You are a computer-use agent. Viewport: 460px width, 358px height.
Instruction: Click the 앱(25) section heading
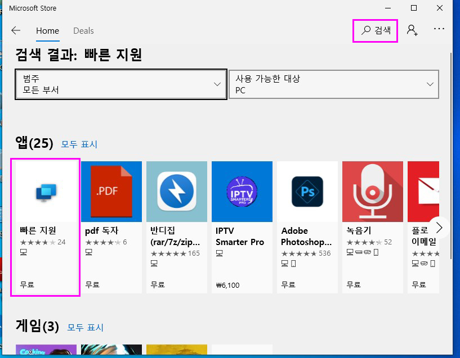tap(34, 143)
